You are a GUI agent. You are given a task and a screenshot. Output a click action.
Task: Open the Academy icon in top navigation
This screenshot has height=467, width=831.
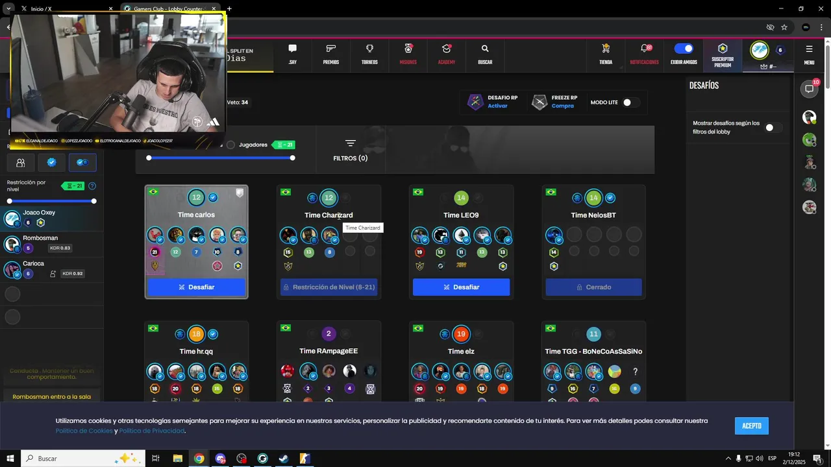click(447, 49)
